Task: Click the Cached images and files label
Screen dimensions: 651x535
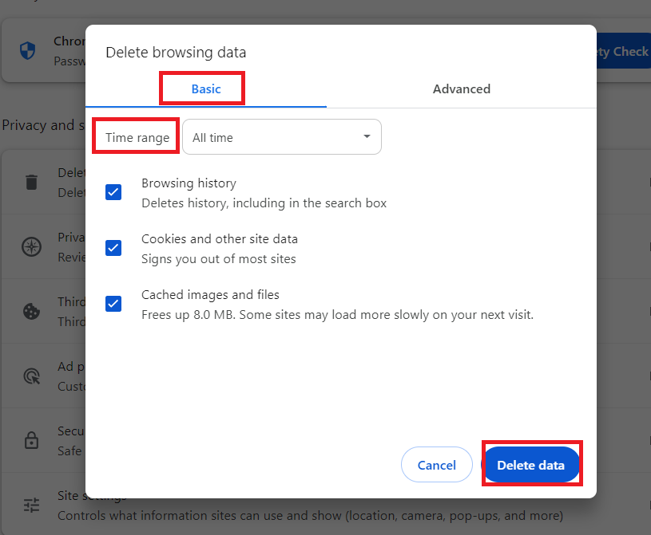Action: click(x=211, y=295)
